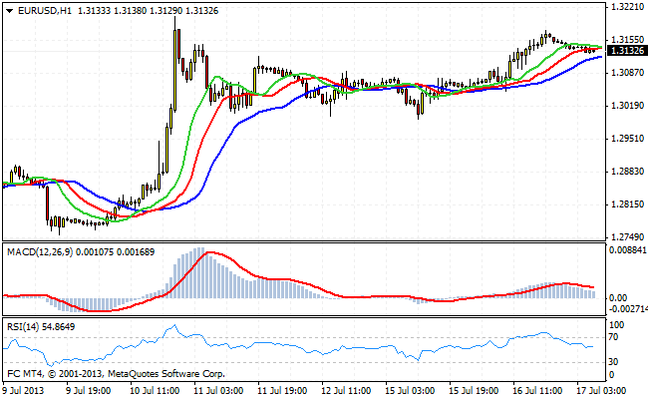The height and width of the screenshot is (399, 648).
Task: Click the MACD scale value -0.002714
Action: click(628, 309)
